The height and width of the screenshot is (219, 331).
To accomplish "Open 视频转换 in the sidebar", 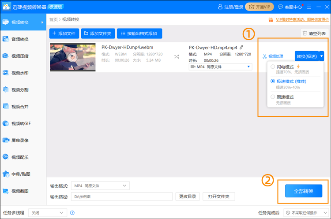I will coord(23,22).
